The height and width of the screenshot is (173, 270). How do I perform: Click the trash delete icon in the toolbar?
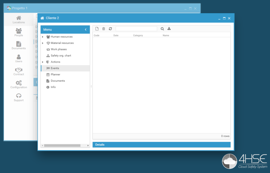pyautogui.click(x=104, y=29)
